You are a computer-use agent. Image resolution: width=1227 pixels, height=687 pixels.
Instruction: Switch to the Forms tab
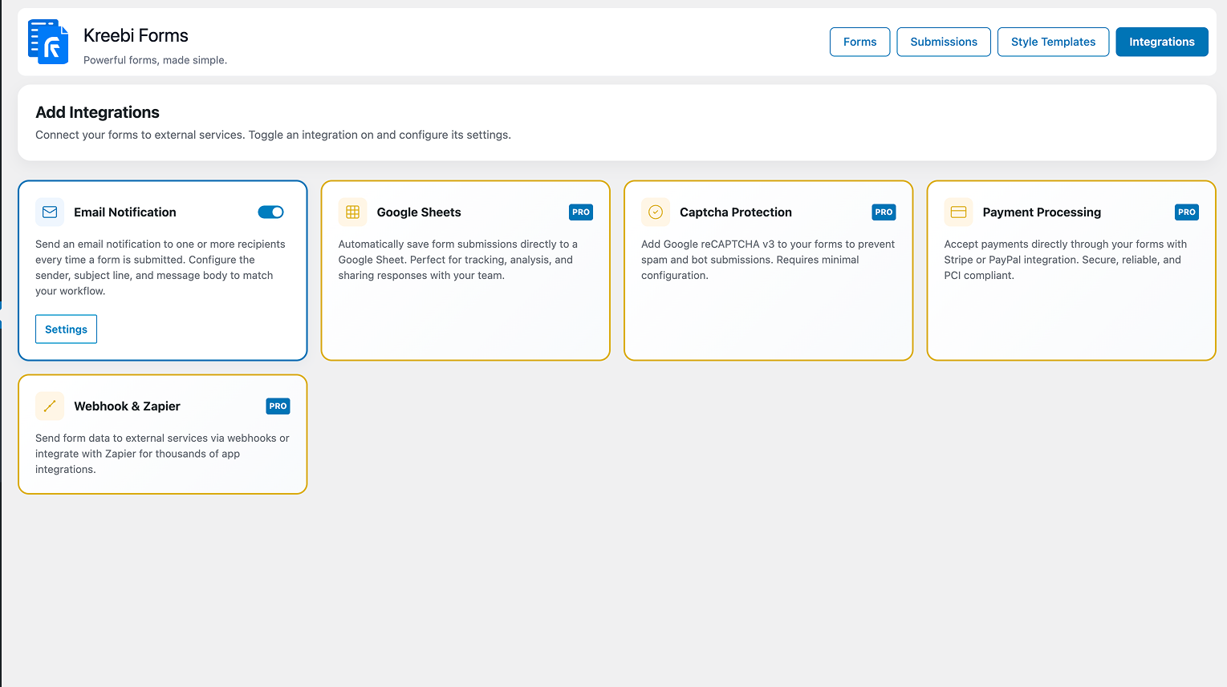click(859, 42)
